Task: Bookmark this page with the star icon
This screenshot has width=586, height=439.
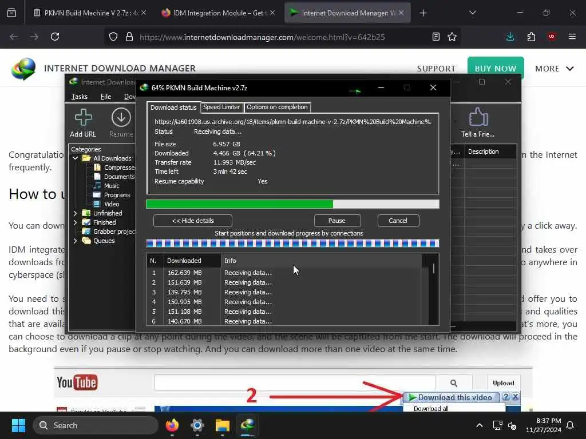Action: click(x=452, y=37)
